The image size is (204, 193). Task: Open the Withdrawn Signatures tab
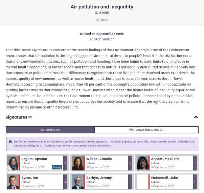(146, 130)
